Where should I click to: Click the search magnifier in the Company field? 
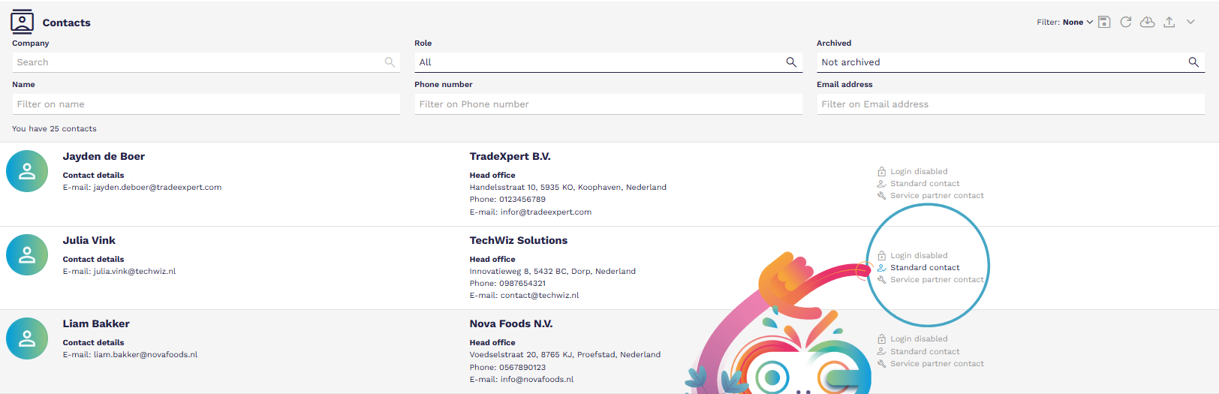click(390, 62)
